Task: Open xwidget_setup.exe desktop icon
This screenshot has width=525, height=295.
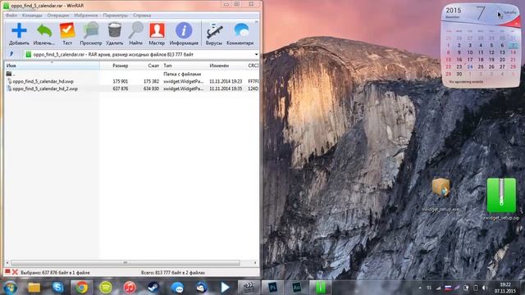Action: (441, 194)
